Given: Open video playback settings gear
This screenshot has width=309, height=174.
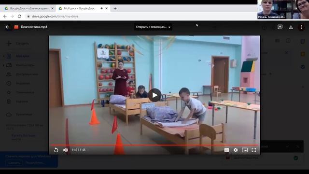Looking at the screenshot, I should coord(236,150).
